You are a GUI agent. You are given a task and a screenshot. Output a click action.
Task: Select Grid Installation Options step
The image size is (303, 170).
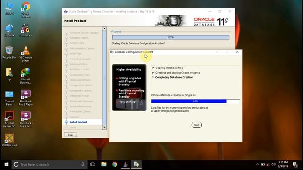click(82, 48)
